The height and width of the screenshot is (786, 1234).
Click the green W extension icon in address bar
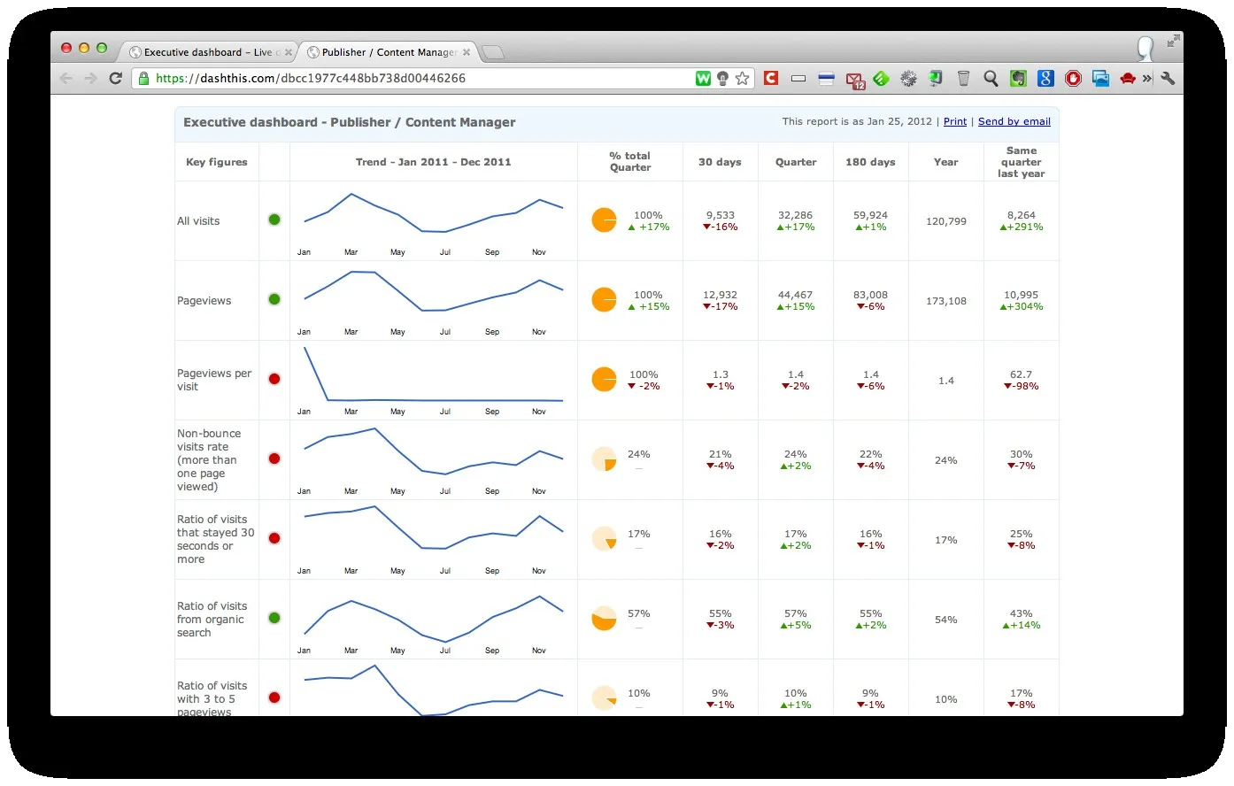(x=703, y=78)
